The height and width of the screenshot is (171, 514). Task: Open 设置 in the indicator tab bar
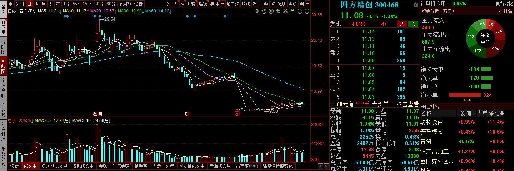(x=14, y=166)
